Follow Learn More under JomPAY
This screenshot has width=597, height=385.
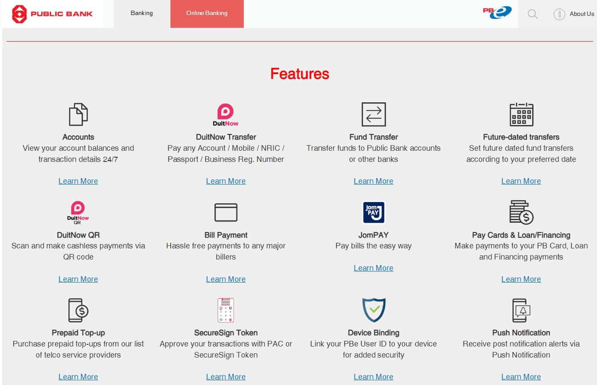373,268
